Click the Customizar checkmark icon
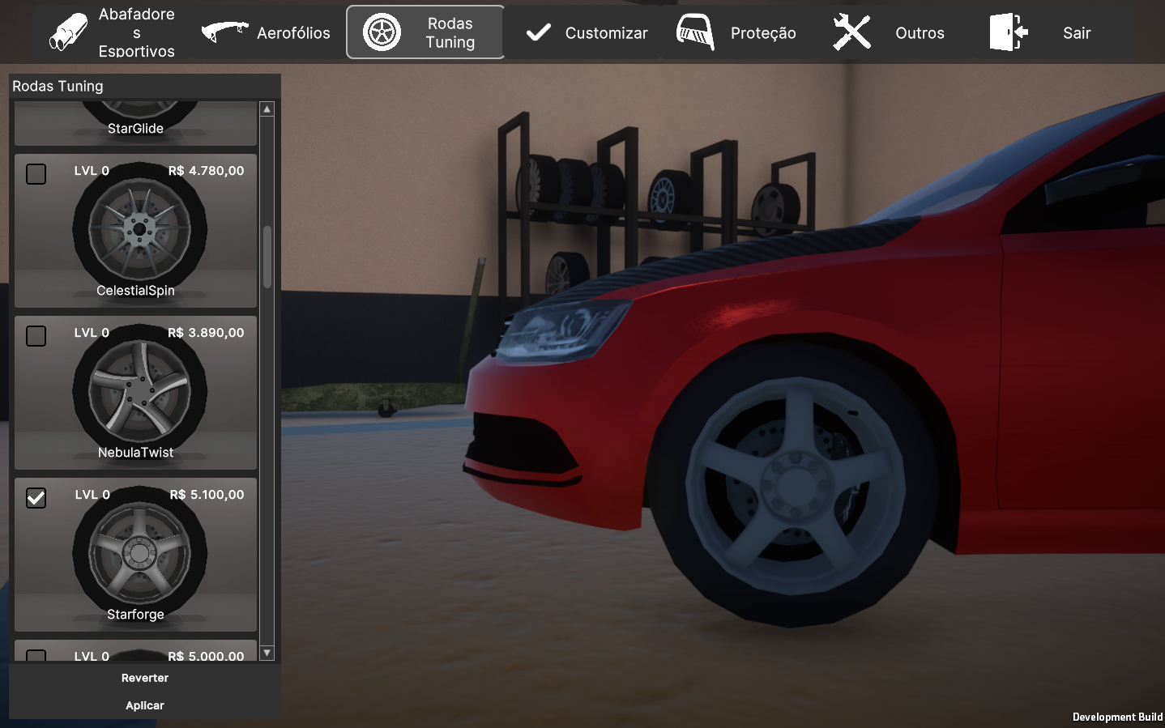The image size is (1165, 728). pos(538,32)
